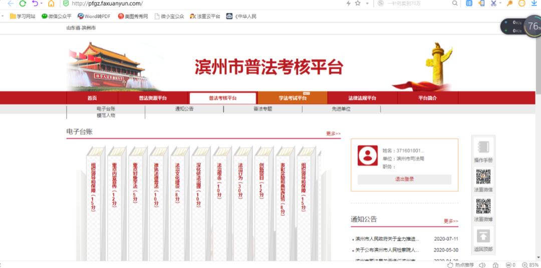The width and height of the screenshot is (541, 268).
Task: Open notice 滨州市人民政府关于全力推进...
Action: click(x=387, y=238)
